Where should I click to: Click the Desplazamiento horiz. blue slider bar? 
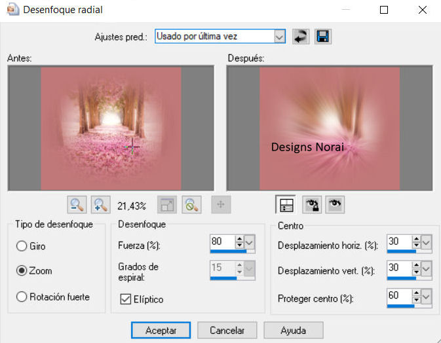[x=410, y=251]
